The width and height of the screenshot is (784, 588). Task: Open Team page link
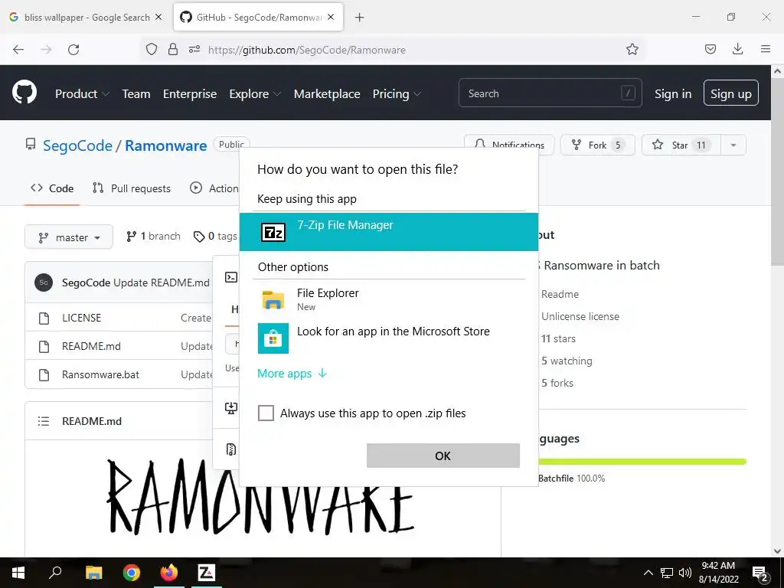(x=136, y=93)
